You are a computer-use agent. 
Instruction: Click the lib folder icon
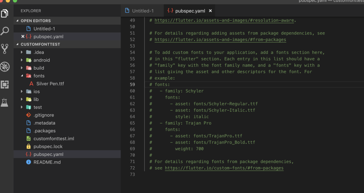(29, 99)
